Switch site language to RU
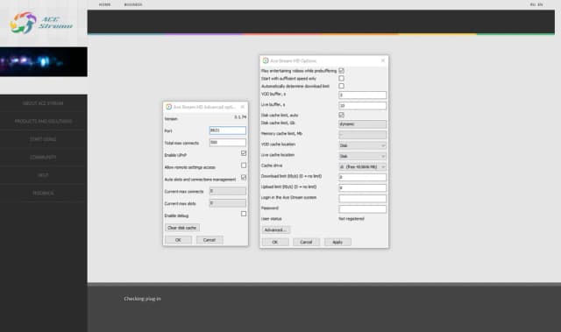Screen dimensions: 561x332 click(533, 4)
